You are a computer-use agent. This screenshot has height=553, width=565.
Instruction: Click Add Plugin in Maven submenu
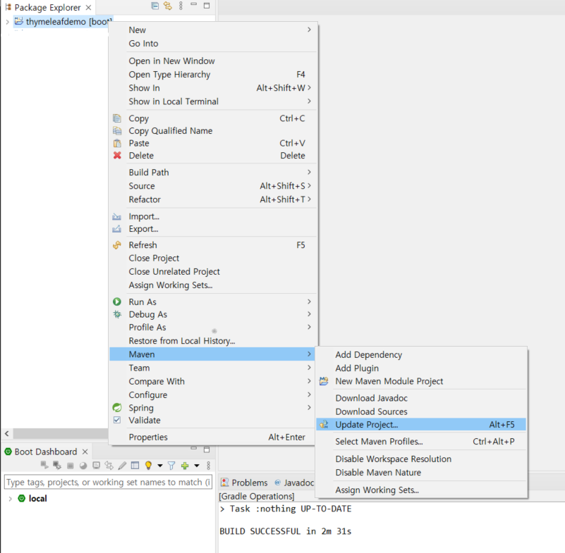pos(421,368)
